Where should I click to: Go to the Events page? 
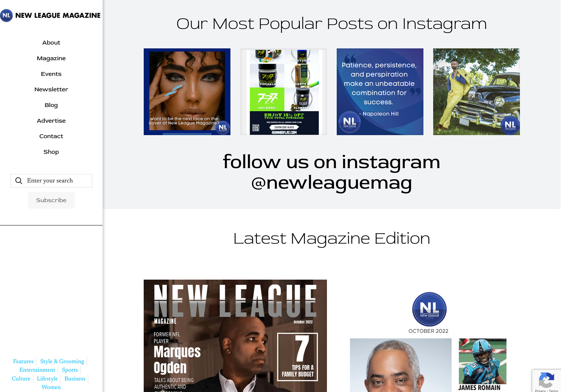[x=51, y=74]
